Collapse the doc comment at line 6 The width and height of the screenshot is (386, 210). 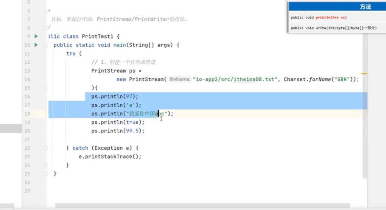click(x=46, y=11)
